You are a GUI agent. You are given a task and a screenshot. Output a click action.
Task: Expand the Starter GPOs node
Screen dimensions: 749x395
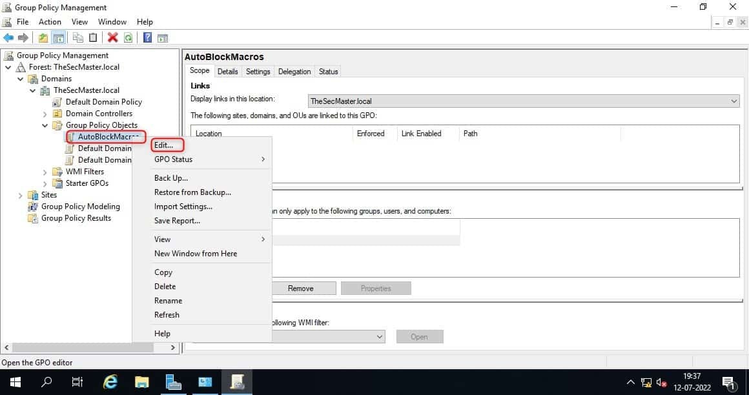tap(45, 183)
